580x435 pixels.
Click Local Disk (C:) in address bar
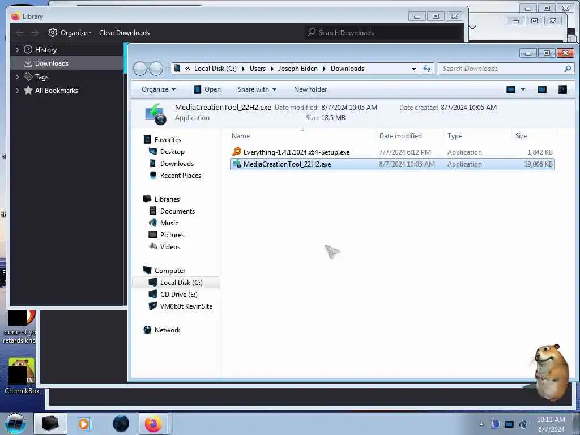(215, 69)
